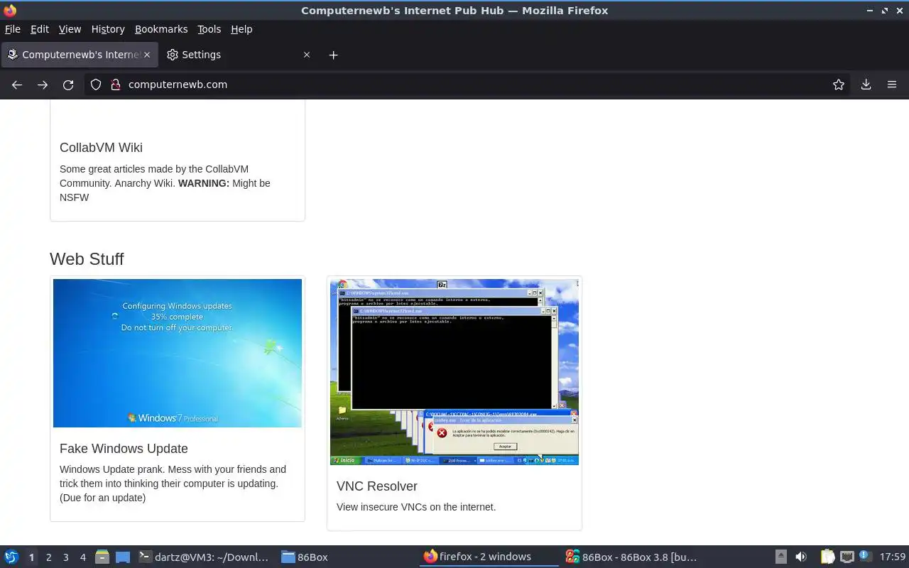This screenshot has width=909, height=568.
Task: Switch to workspace 2 in the pager
Action: [x=48, y=557]
